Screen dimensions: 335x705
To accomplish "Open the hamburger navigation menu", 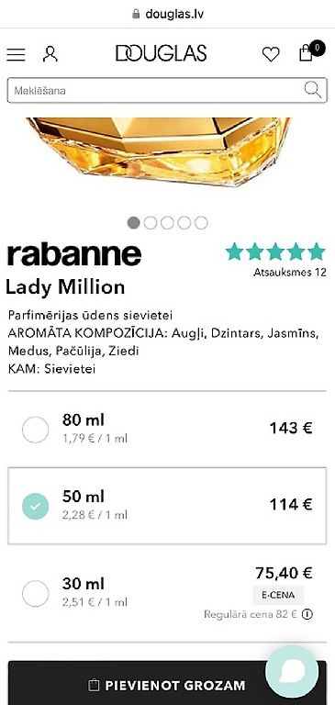I will click(16, 54).
